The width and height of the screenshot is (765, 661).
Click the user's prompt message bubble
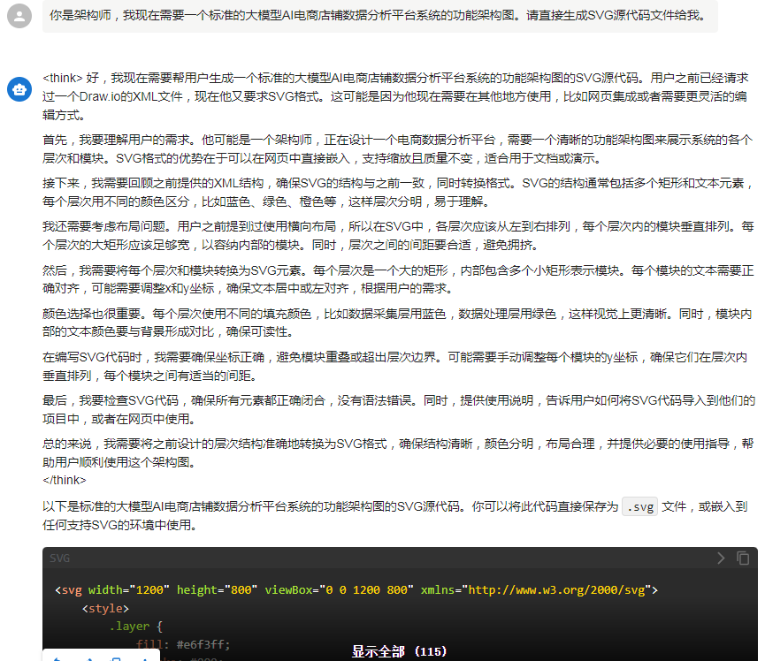(x=380, y=16)
